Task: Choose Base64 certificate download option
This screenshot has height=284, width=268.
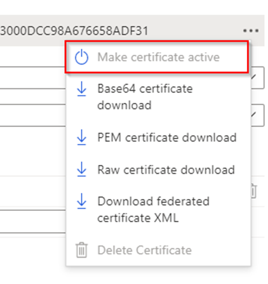Action: click(x=158, y=97)
